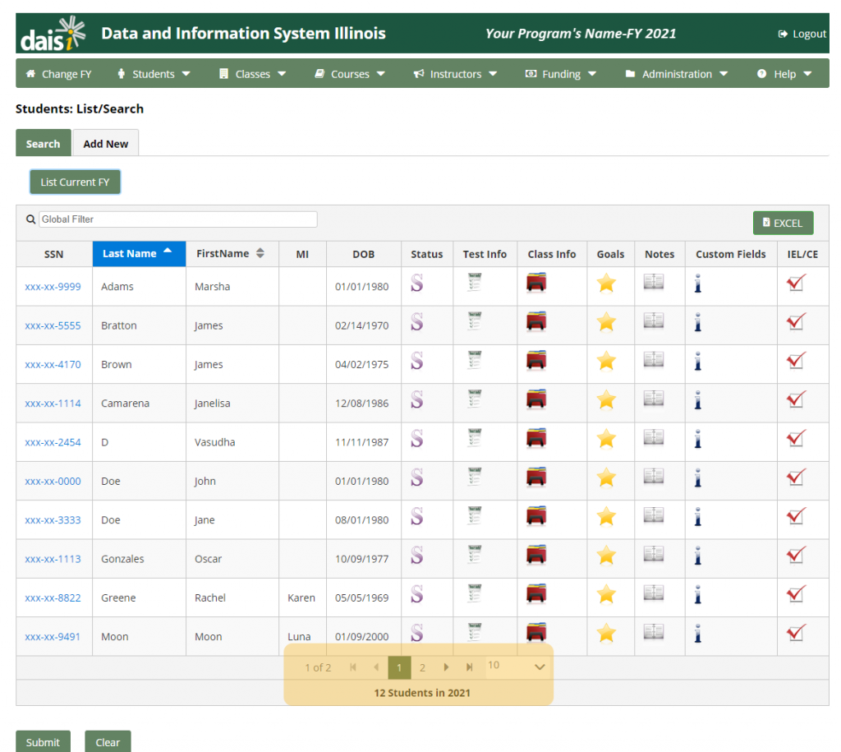Click the List Current FY button
The image size is (841, 752).
[75, 182]
